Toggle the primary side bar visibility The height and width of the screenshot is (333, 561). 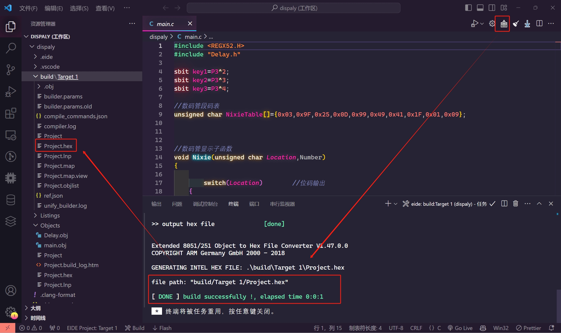click(x=468, y=8)
